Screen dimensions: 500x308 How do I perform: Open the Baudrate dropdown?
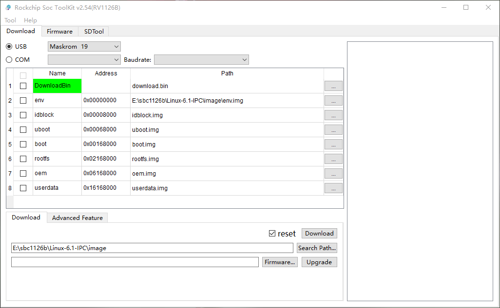coord(201,59)
